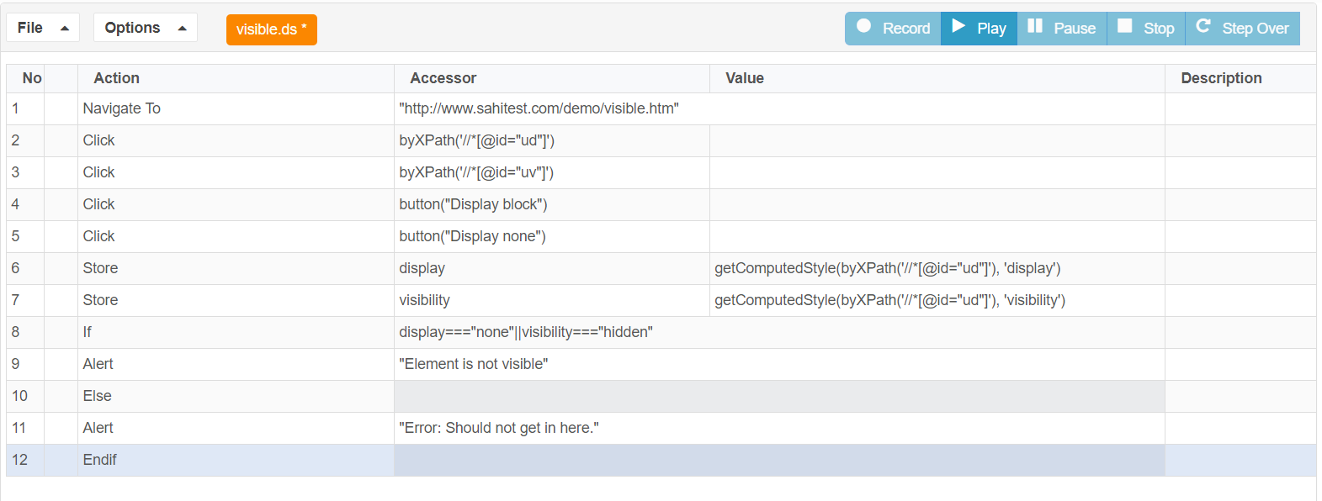Screen dimensions: 1322x501
Task: Pause script playback
Action: tap(1062, 29)
